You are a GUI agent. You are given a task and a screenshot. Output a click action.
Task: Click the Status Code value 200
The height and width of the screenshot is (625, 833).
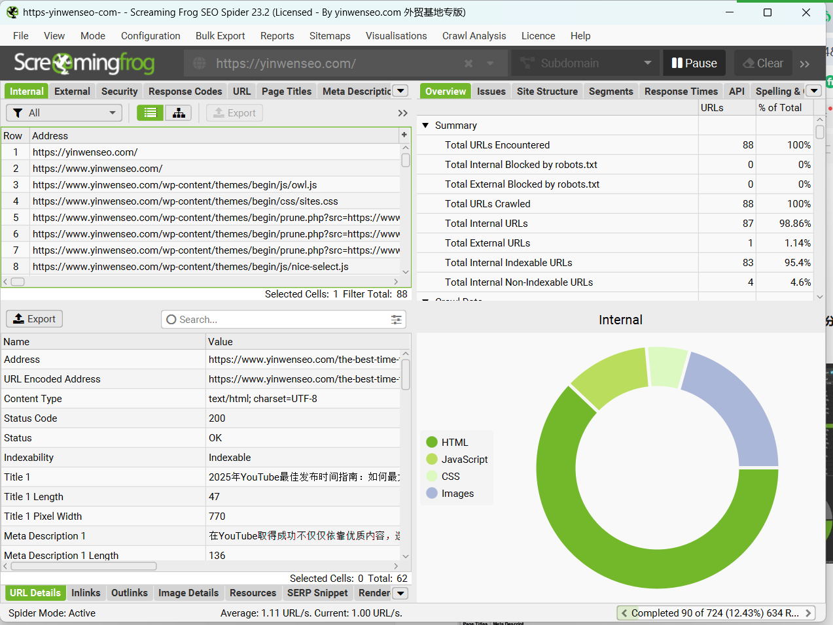tap(217, 418)
